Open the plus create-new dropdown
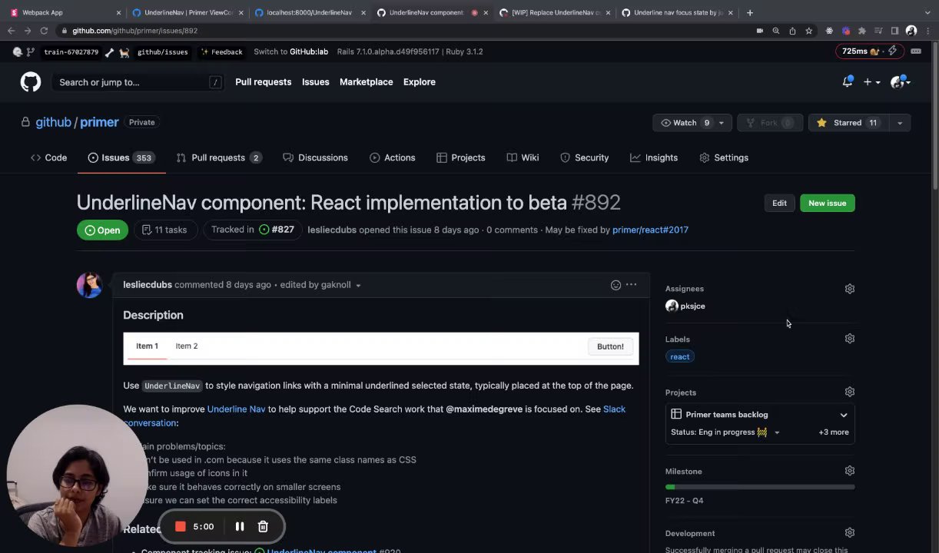Image resolution: width=939 pixels, height=553 pixels. coord(871,82)
